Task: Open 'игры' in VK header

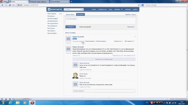Action: click(110, 9)
